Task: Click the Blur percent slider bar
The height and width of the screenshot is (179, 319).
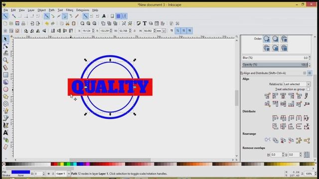Action: point(275,58)
